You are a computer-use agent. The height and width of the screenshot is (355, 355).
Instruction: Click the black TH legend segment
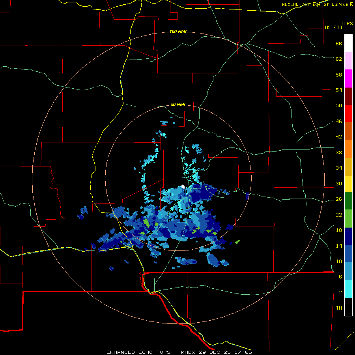(x=348, y=307)
